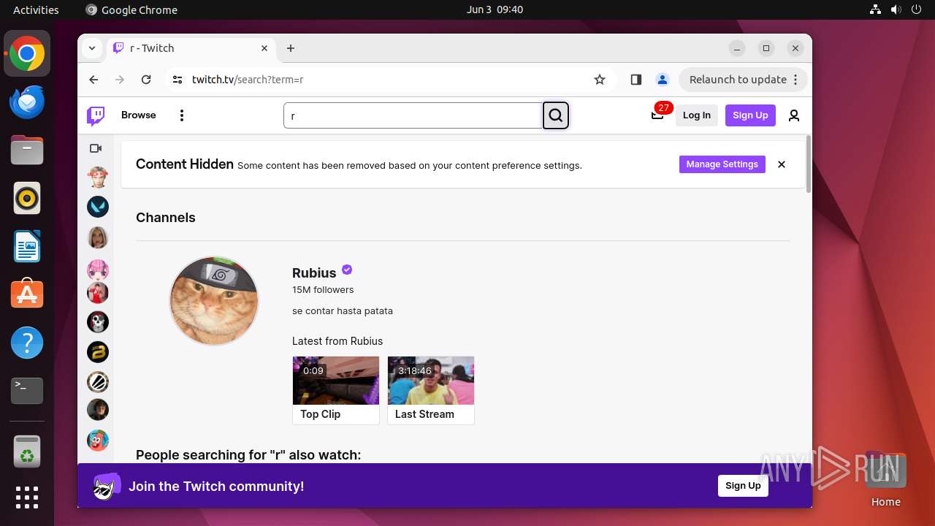
Task: Open the user account icon menu
Action: [794, 115]
